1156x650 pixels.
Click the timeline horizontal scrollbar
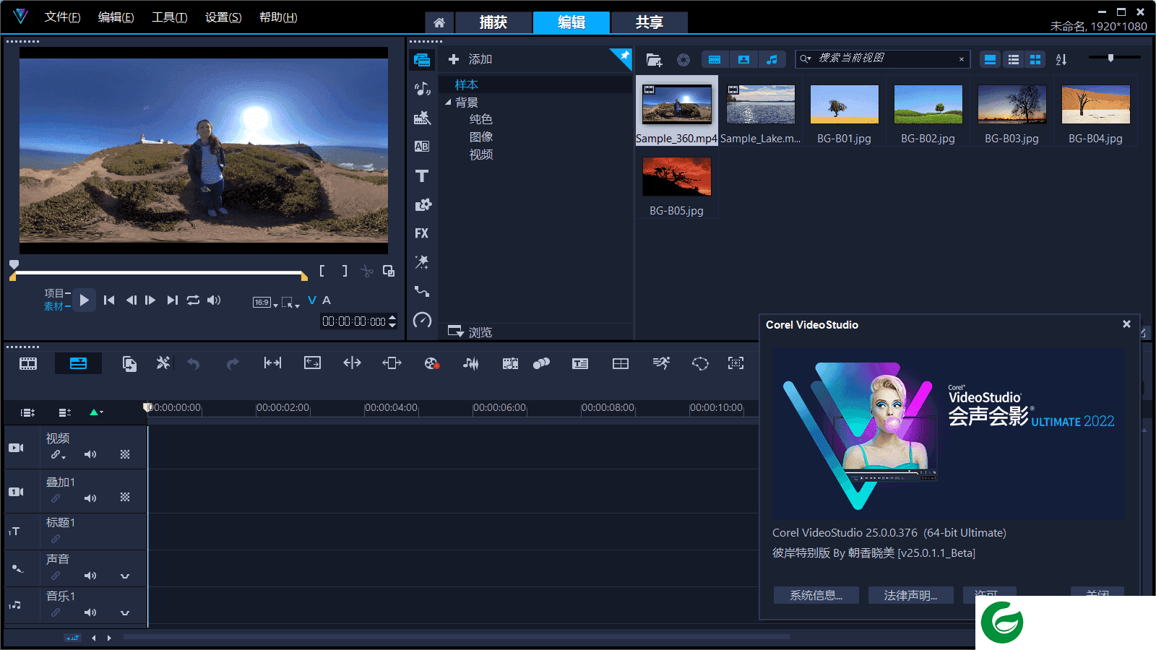pos(455,637)
